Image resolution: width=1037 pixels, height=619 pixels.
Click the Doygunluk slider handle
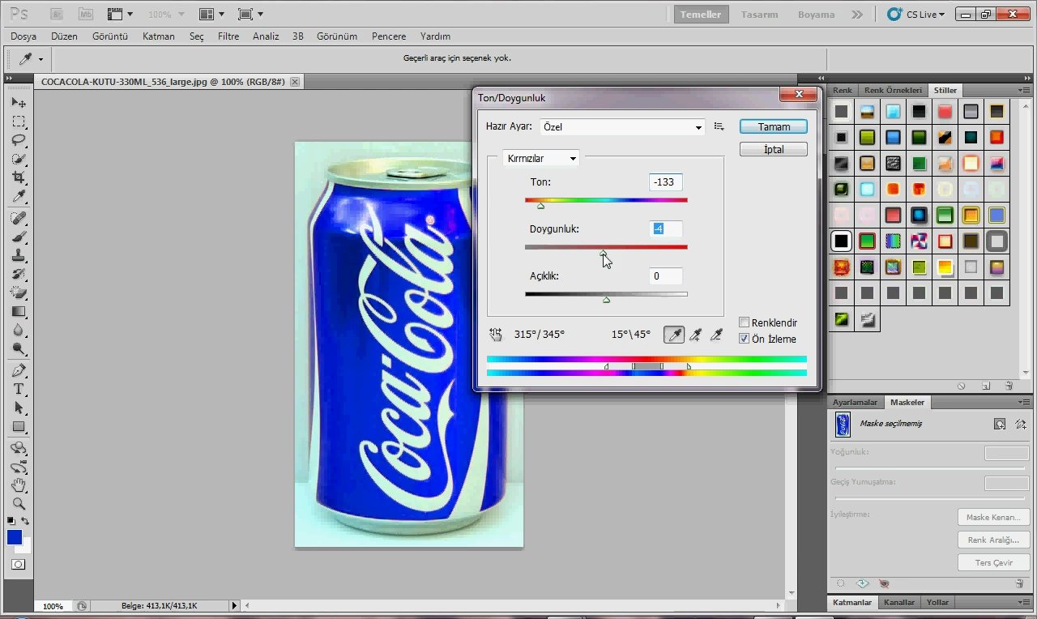point(603,254)
